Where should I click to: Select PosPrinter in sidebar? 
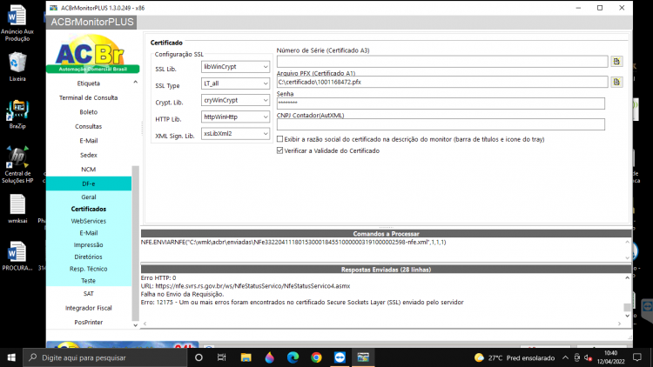click(x=88, y=323)
